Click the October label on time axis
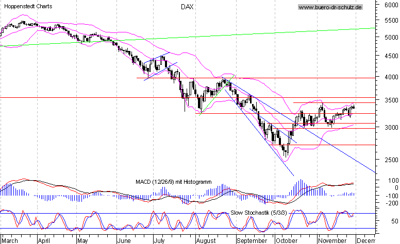The image size is (400, 244). [x=287, y=241]
